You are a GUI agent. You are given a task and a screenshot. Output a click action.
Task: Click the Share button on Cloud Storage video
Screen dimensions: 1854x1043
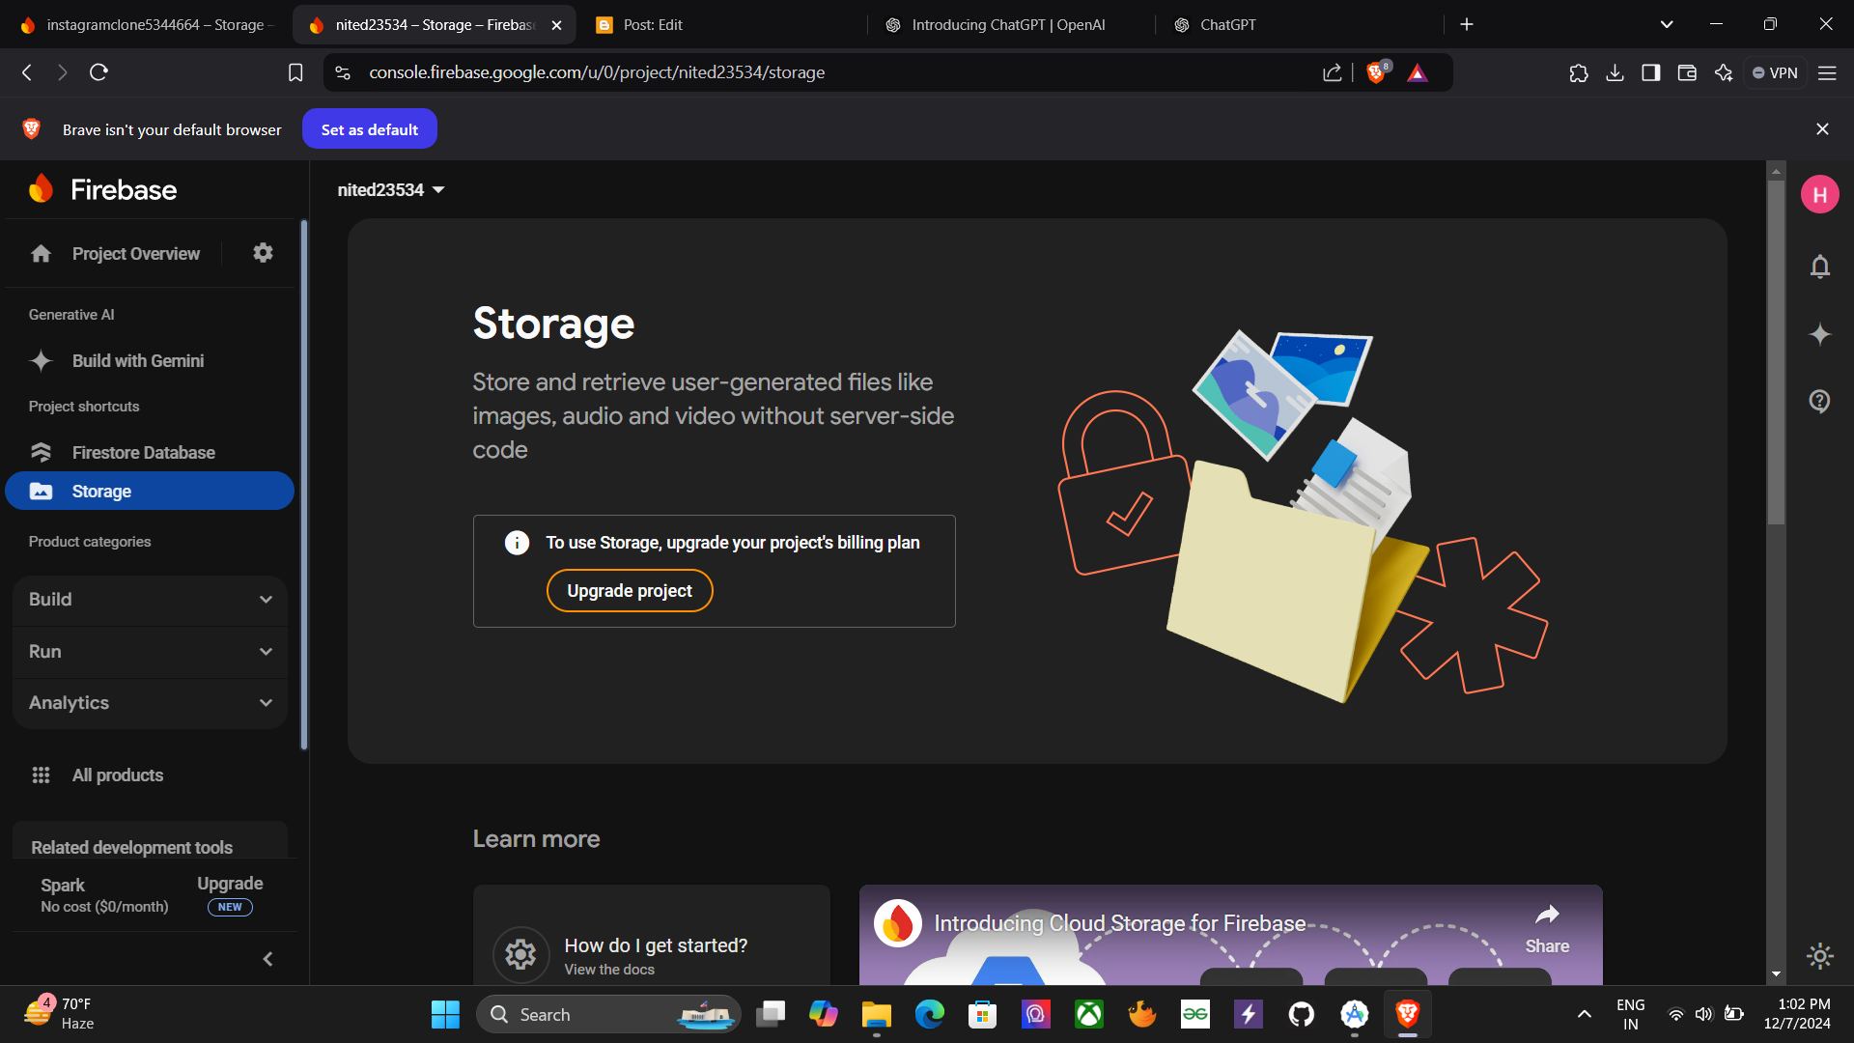coord(1547,924)
